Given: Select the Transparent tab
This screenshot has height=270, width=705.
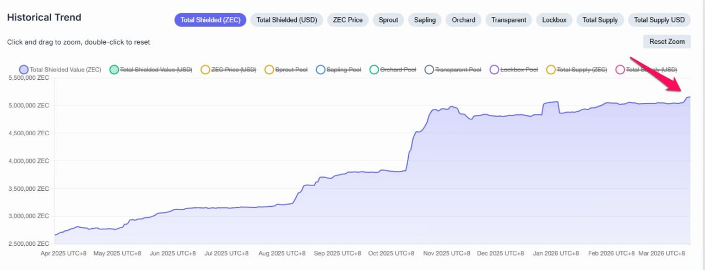Looking at the screenshot, I should [508, 20].
